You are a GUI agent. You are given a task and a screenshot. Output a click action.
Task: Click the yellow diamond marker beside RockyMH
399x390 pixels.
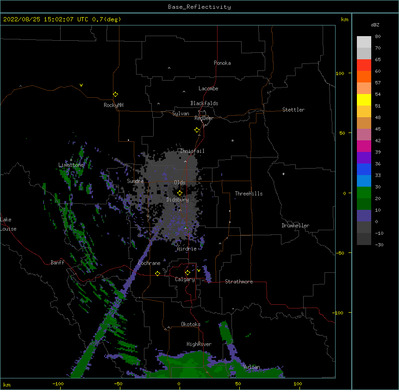coord(115,94)
